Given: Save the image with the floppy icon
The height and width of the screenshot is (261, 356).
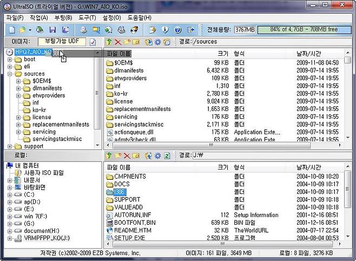Looking at the screenshot, I should click(x=52, y=30).
